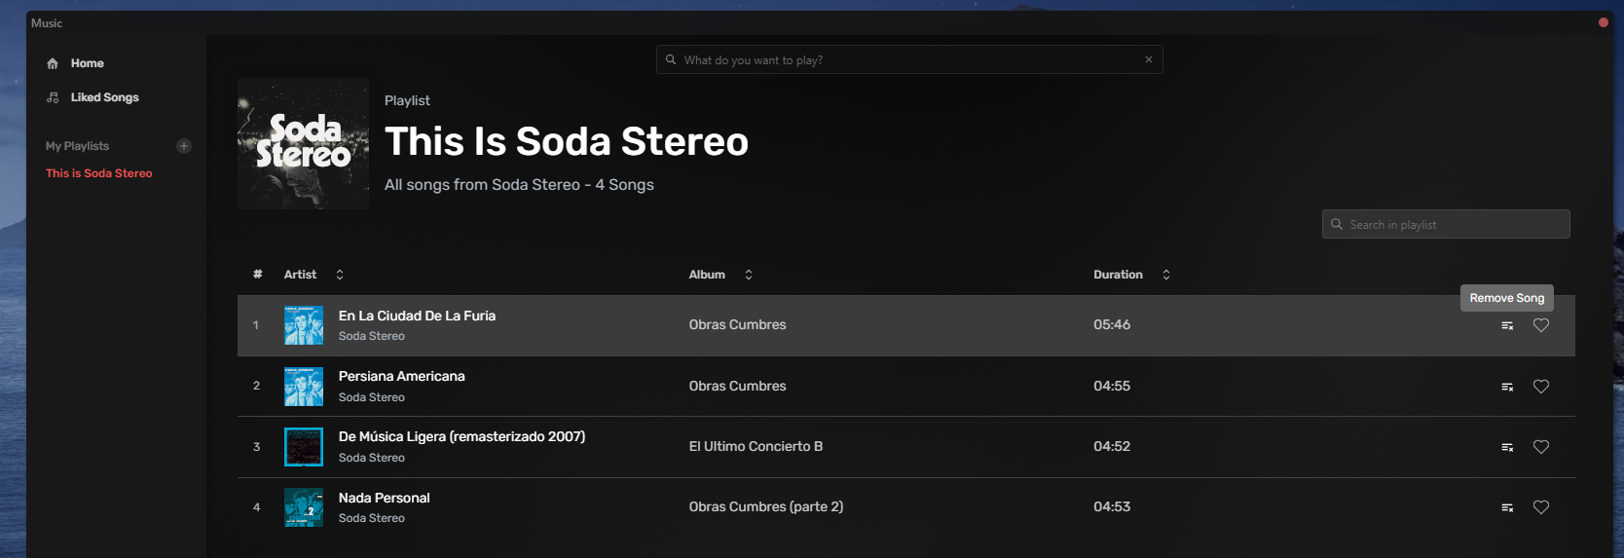
Task: Toggle heart for Persiana Americana
Action: (1541, 387)
